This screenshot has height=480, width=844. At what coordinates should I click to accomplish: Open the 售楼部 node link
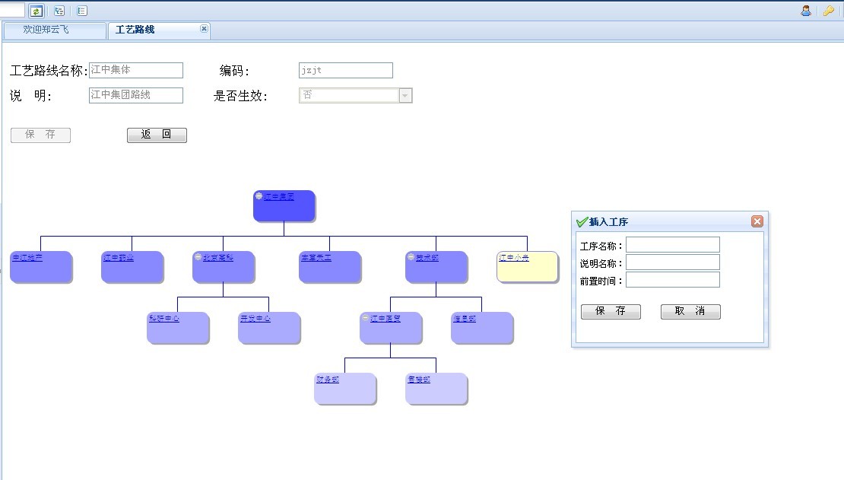click(419, 380)
